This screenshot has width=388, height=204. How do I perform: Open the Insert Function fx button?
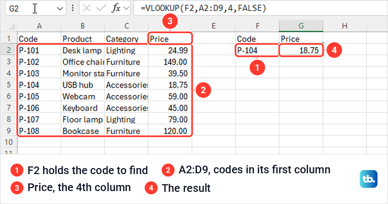click(116, 8)
